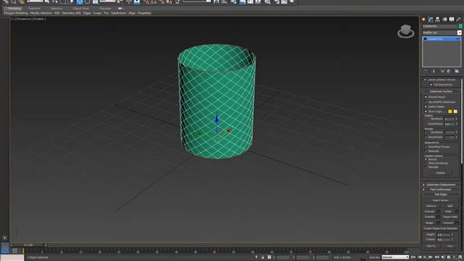Click the second pale cage color swatch
464x261 pixels.
(455, 111)
